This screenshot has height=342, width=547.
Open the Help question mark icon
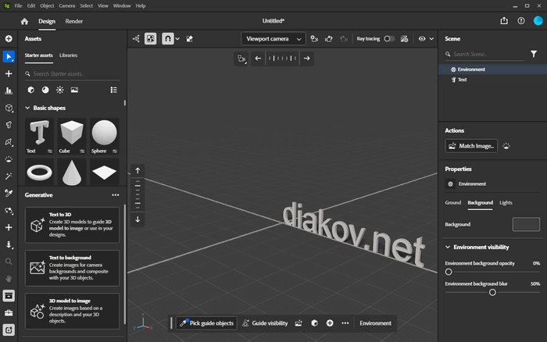click(521, 21)
